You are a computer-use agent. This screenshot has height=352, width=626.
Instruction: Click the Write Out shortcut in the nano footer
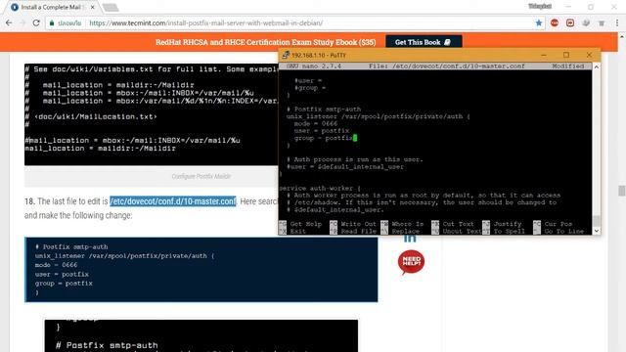coord(353,224)
